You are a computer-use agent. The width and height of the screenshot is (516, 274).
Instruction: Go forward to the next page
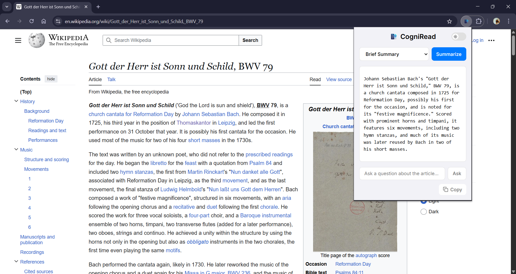pyautogui.click(x=19, y=21)
